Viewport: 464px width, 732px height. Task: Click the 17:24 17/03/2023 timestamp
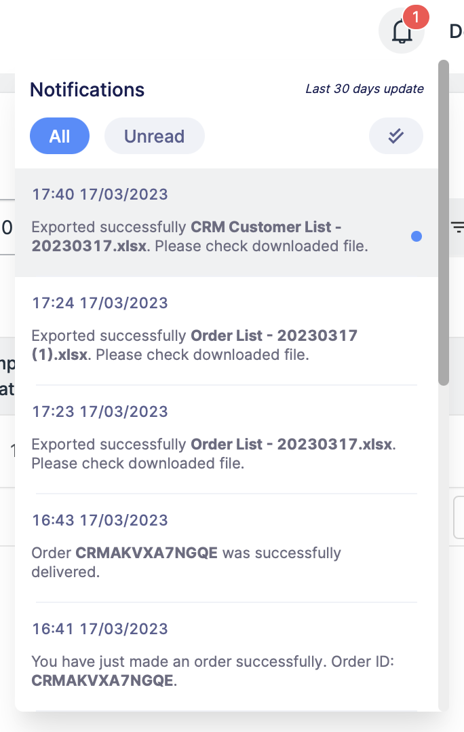pos(100,303)
